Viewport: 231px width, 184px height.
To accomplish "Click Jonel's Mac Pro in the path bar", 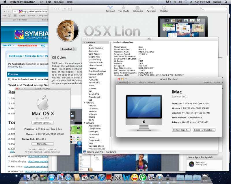I will pyautogui.click(x=93, y=152).
